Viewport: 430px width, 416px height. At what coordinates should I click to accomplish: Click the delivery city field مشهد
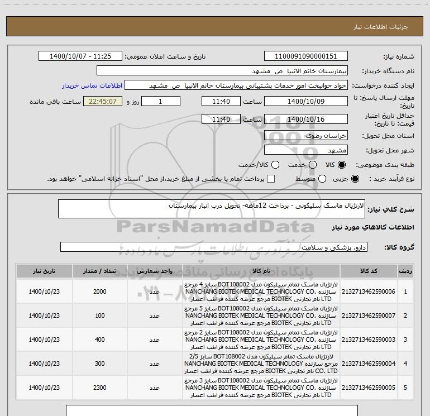coord(306,150)
